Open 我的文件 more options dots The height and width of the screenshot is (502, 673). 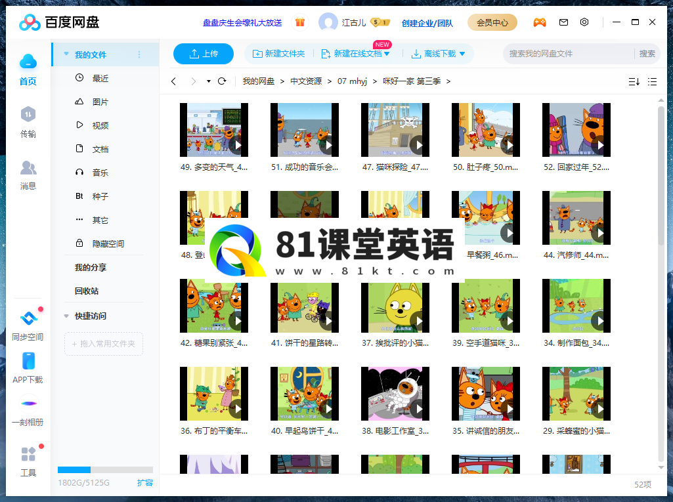click(x=139, y=54)
